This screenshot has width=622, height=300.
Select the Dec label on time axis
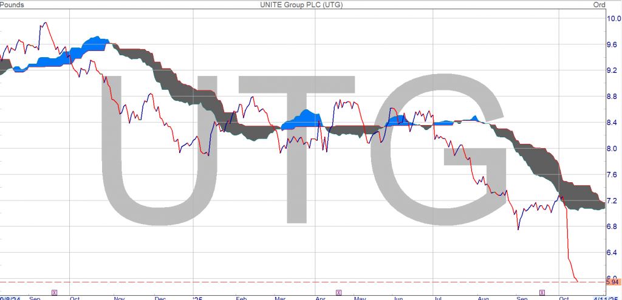click(x=160, y=298)
